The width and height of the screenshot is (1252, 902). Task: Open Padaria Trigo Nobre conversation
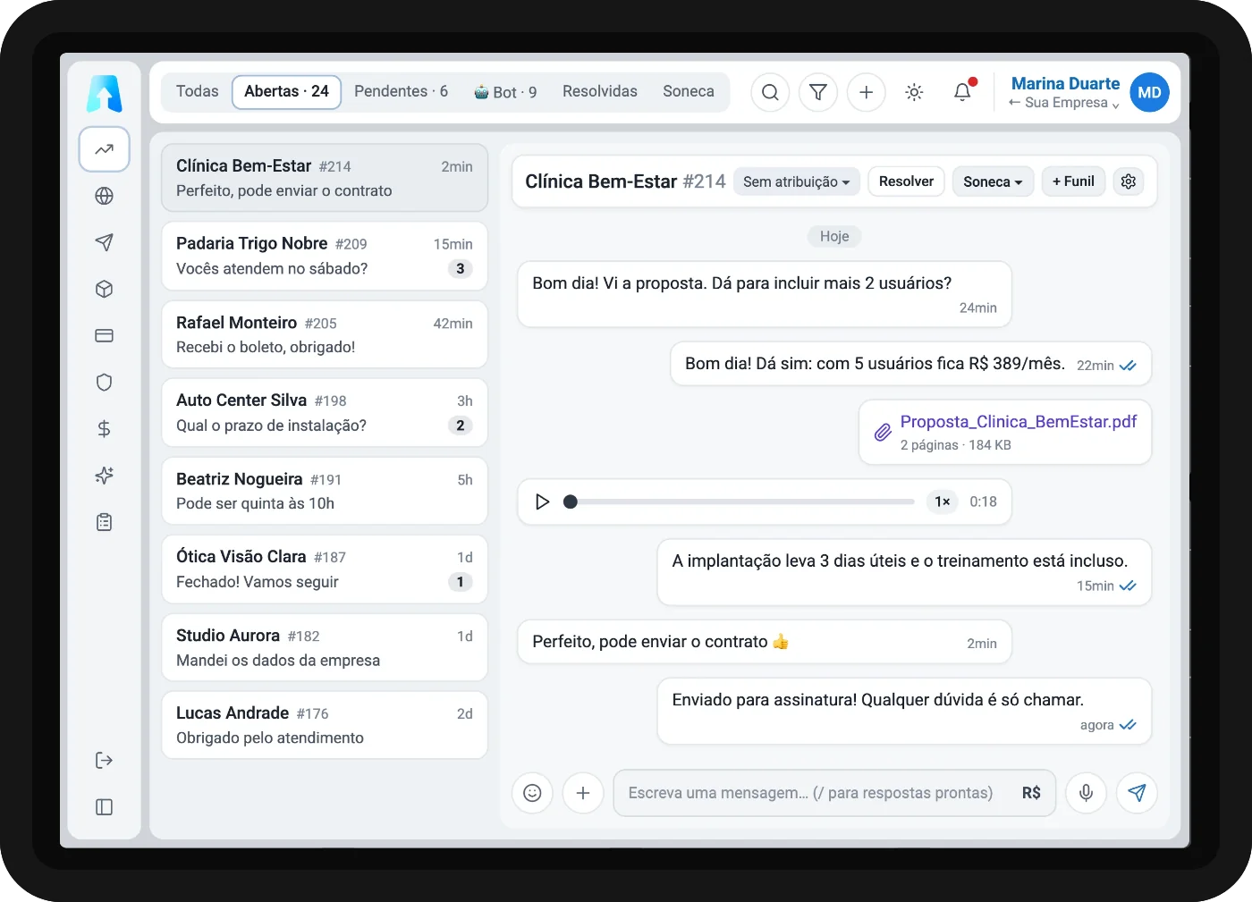[x=325, y=256]
